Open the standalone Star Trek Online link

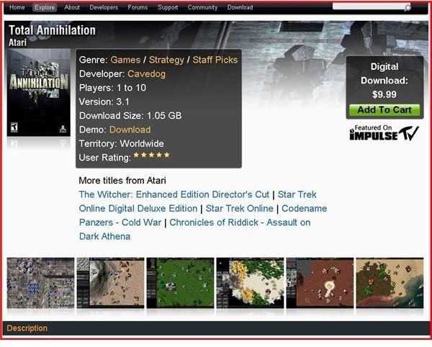coord(240,209)
